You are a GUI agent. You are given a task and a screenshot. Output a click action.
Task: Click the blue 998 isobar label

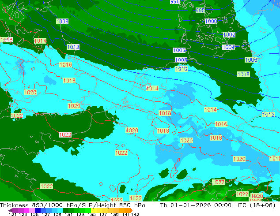[200, 10]
